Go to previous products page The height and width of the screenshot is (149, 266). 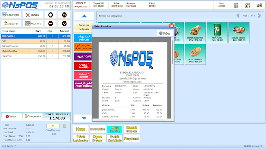point(238,16)
